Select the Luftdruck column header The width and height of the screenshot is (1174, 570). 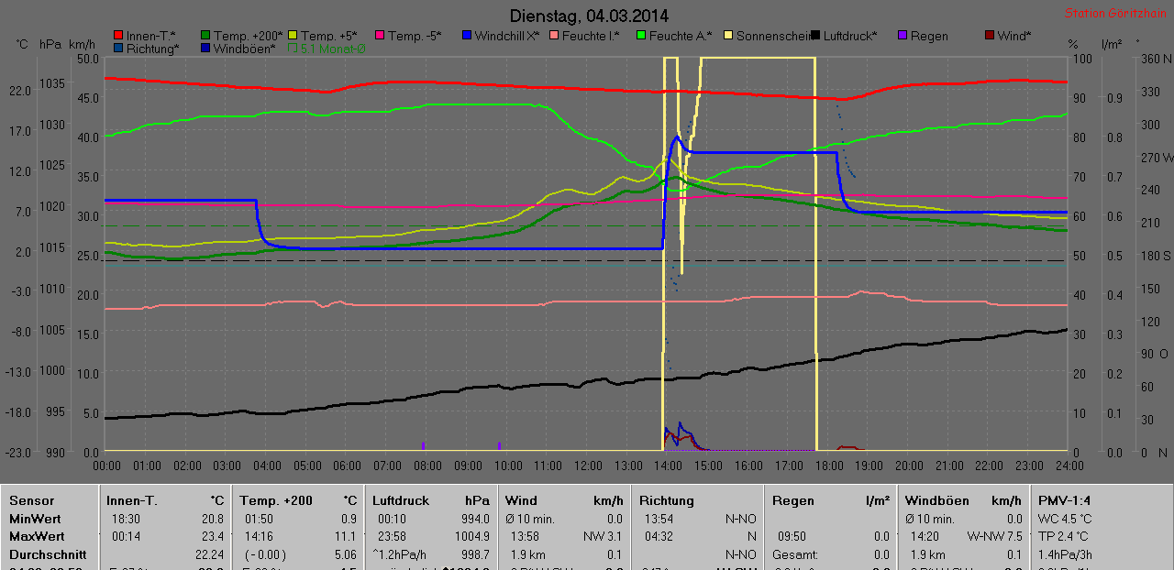401,501
